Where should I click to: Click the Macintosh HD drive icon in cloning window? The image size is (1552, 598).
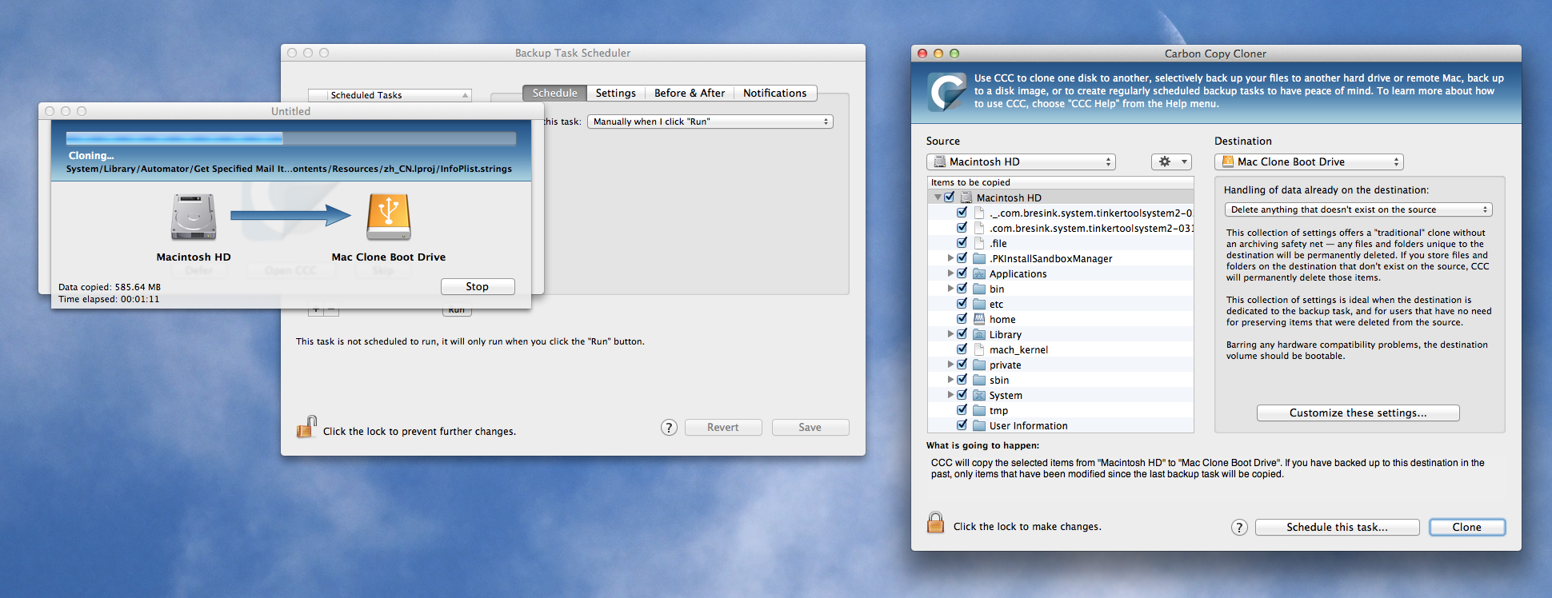[194, 217]
